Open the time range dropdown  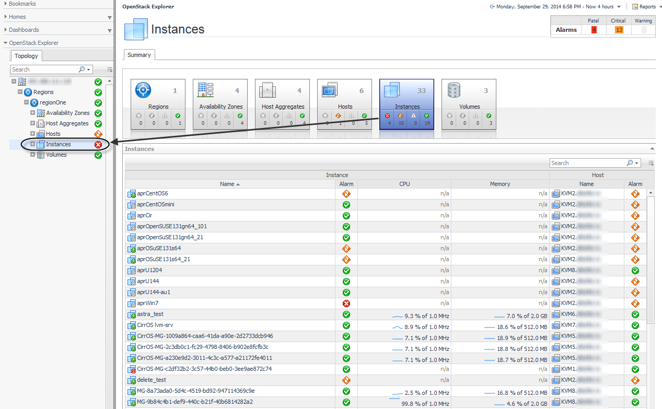tap(619, 7)
